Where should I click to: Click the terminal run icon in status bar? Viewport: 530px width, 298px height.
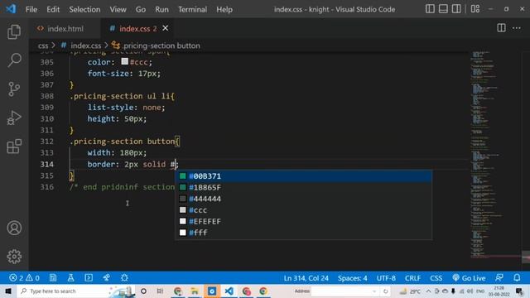pyautogui.click(x=89, y=278)
